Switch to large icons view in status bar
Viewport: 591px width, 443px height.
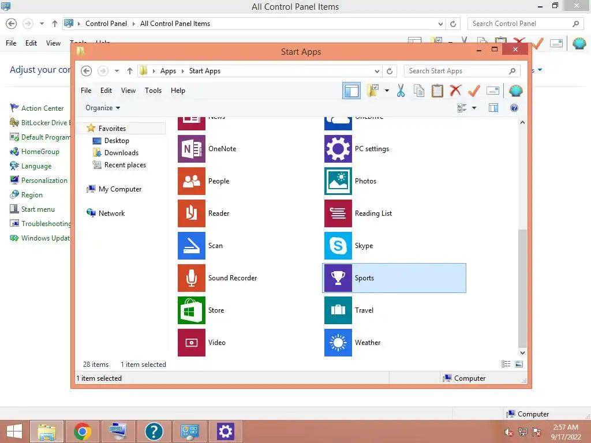tap(519, 364)
